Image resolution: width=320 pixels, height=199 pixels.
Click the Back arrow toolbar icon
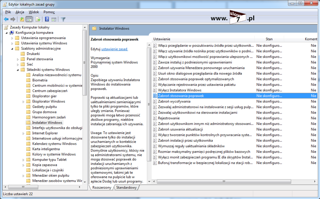pos(6,19)
